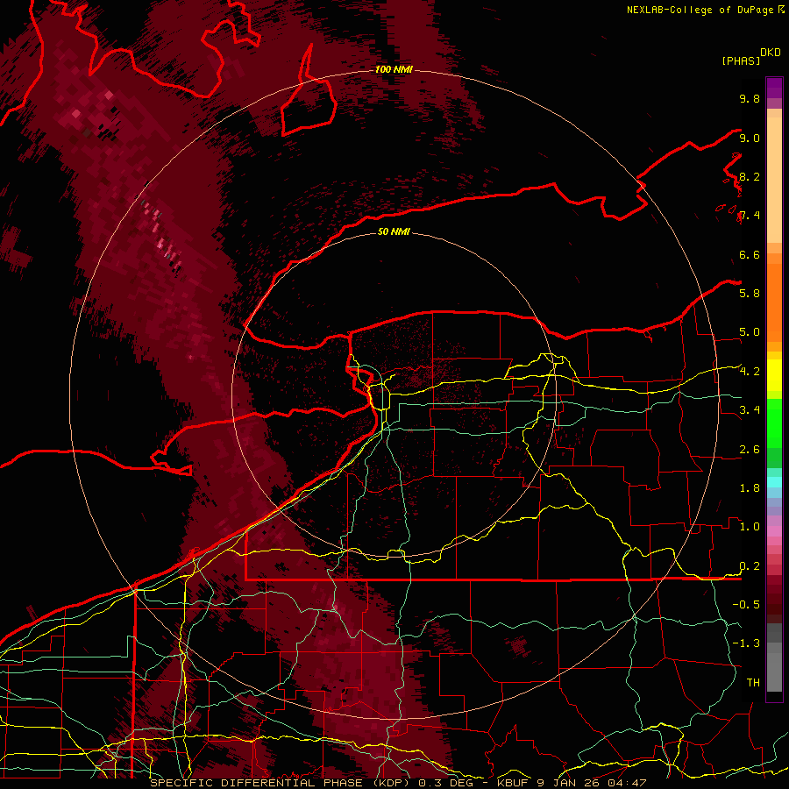The height and width of the screenshot is (789, 789).
Task: Click the 5.8 scale value
Action: click(750, 293)
